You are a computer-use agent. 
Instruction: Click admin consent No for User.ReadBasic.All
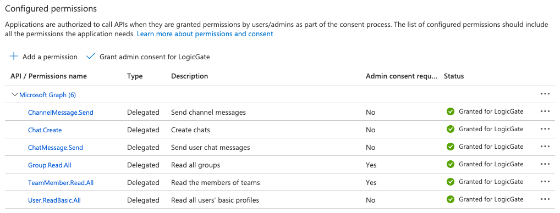(x=370, y=200)
